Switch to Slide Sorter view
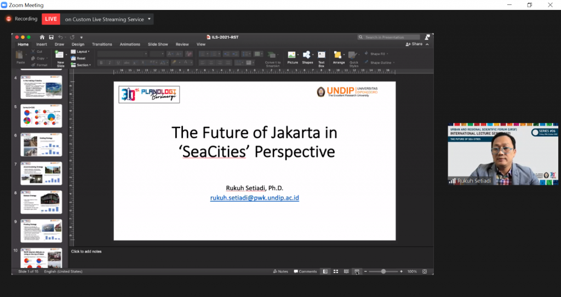The image size is (561, 297). [335, 271]
